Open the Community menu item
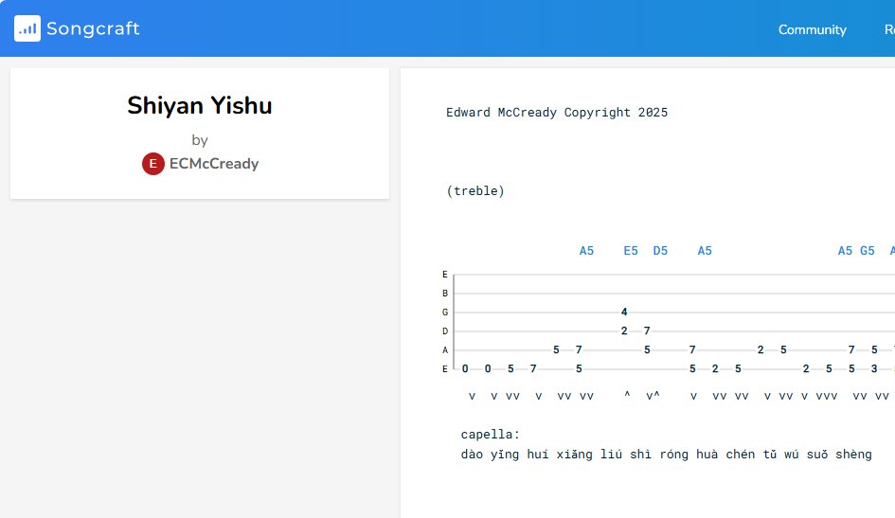Viewport: 895px width, 518px height. 813,29
